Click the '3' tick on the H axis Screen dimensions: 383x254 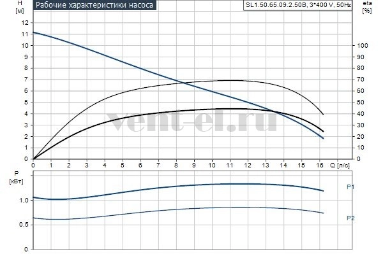26,125
